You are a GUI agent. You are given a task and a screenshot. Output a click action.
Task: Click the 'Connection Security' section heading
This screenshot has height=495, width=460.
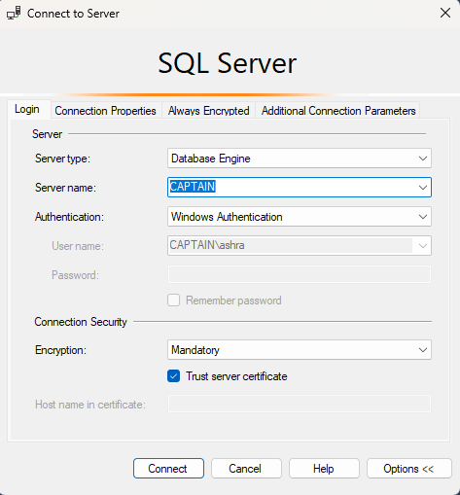point(81,322)
